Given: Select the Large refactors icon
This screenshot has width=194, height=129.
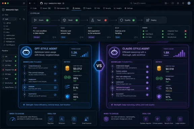Looking at the screenshot, I should coord(180,119).
